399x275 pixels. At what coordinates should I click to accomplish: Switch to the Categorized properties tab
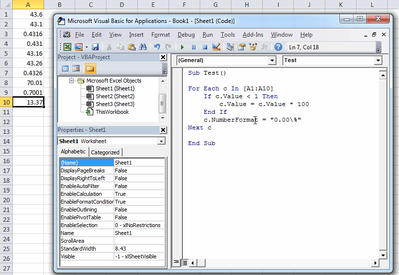pyautogui.click(x=105, y=152)
